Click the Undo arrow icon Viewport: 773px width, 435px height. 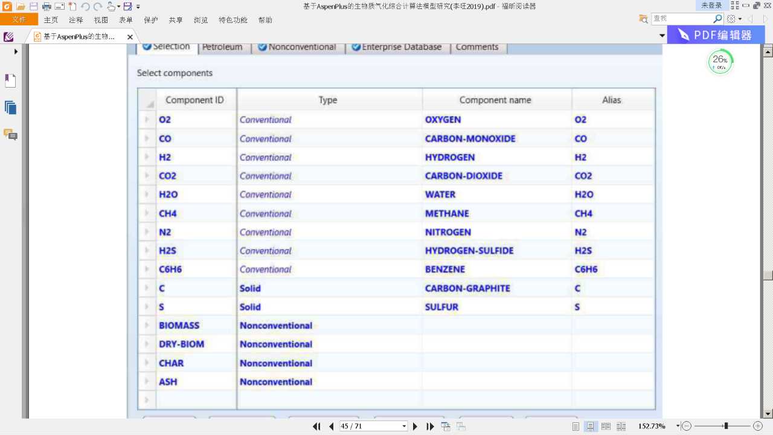[85, 6]
